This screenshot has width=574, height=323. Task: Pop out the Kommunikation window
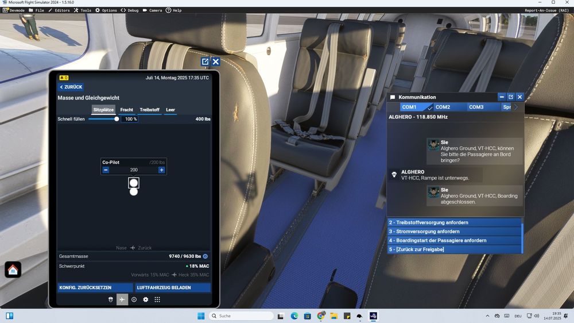tap(511, 97)
